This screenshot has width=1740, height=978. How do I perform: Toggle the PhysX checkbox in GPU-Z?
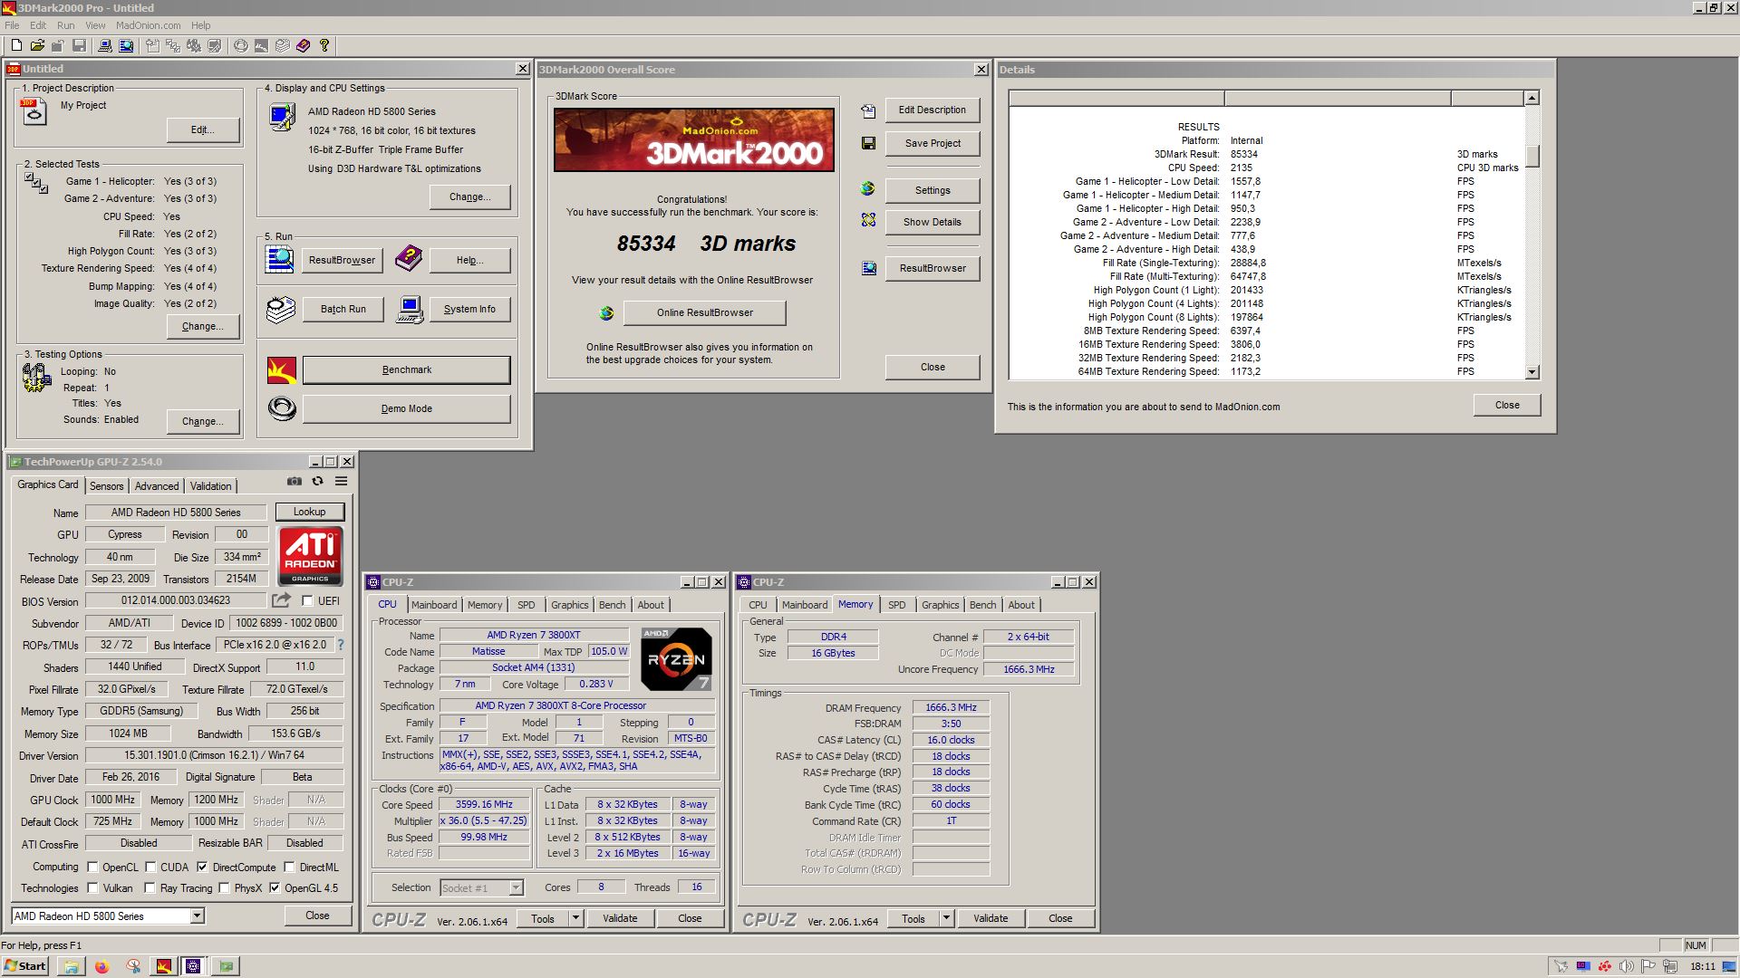pyautogui.click(x=224, y=887)
